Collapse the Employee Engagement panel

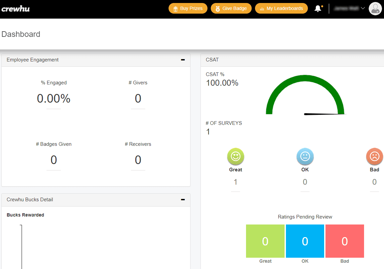click(183, 60)
